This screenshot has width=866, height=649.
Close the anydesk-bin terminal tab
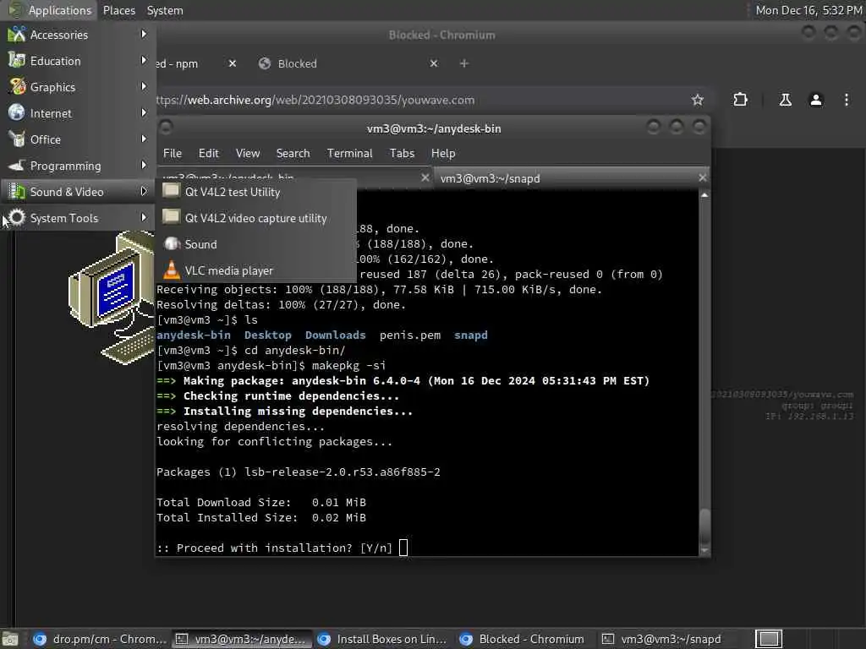tap(425, 177)
